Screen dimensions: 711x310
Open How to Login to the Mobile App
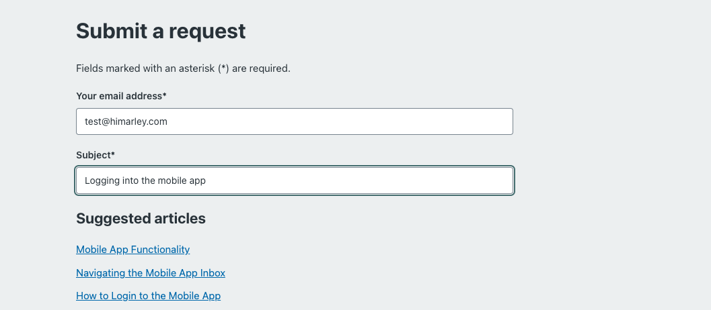click(x=148, y=296)
